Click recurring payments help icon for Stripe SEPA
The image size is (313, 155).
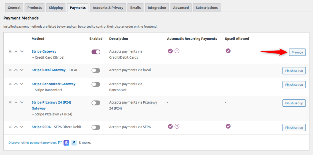[x=177, y=126]
